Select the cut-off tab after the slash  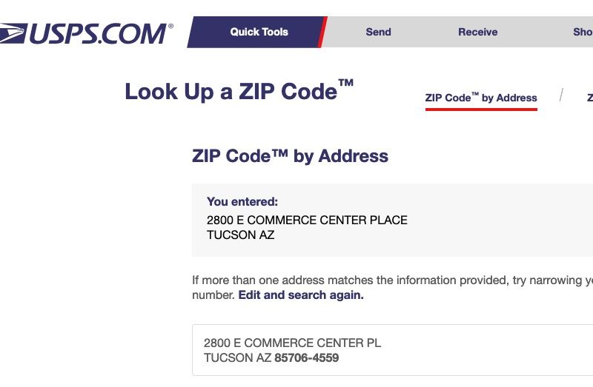pos(590,98)
